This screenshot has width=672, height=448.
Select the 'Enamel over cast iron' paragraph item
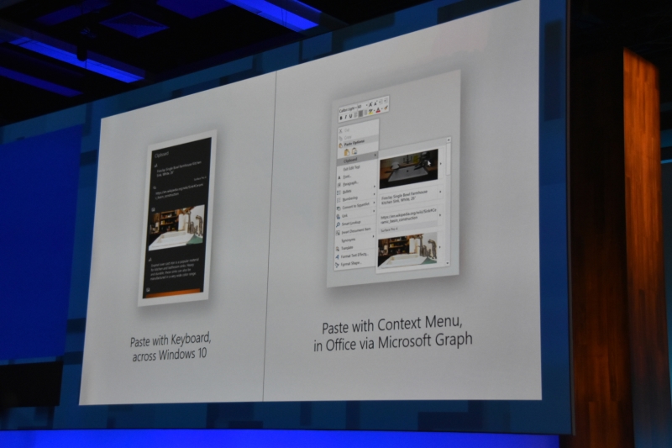click(174, 269)
